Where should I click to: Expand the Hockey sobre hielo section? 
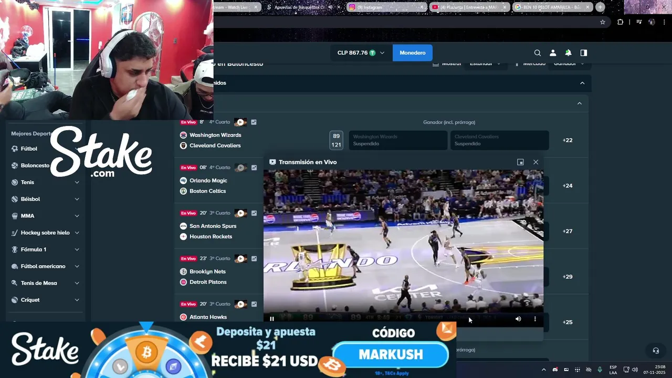[x=77, y=233]
